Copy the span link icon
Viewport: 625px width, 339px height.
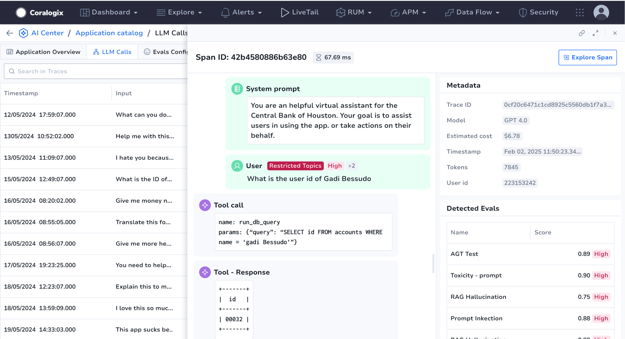[581, 33]
